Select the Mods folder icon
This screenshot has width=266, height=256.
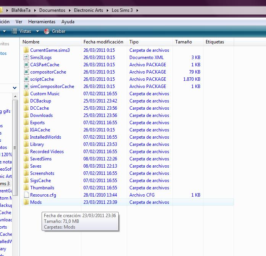[26, 202]
